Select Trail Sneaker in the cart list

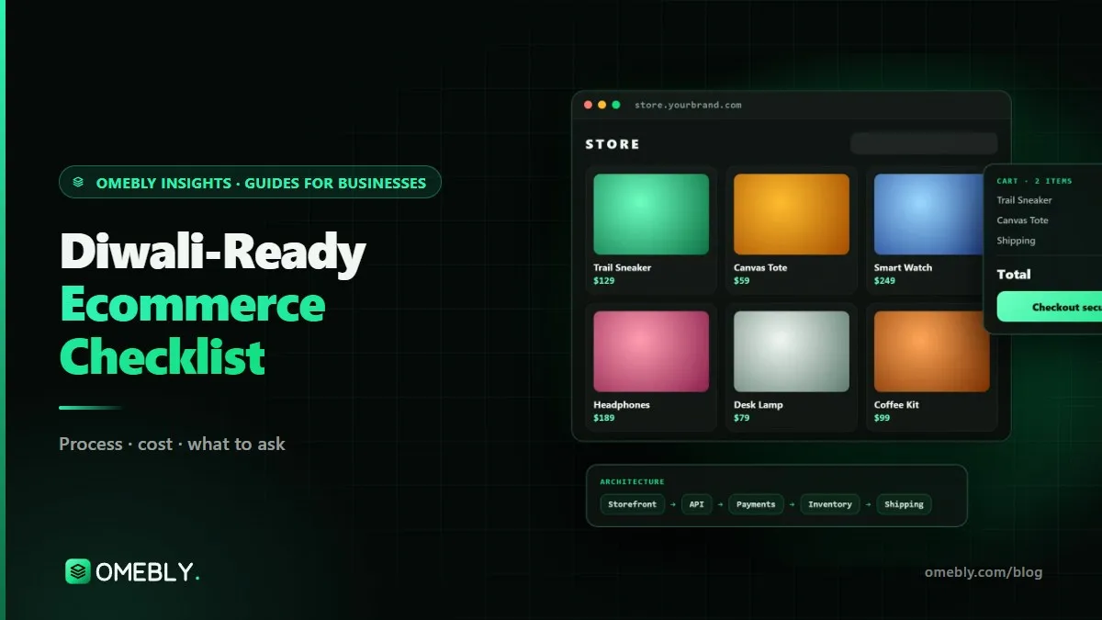pyautogui.click(x=1025, y=200)
